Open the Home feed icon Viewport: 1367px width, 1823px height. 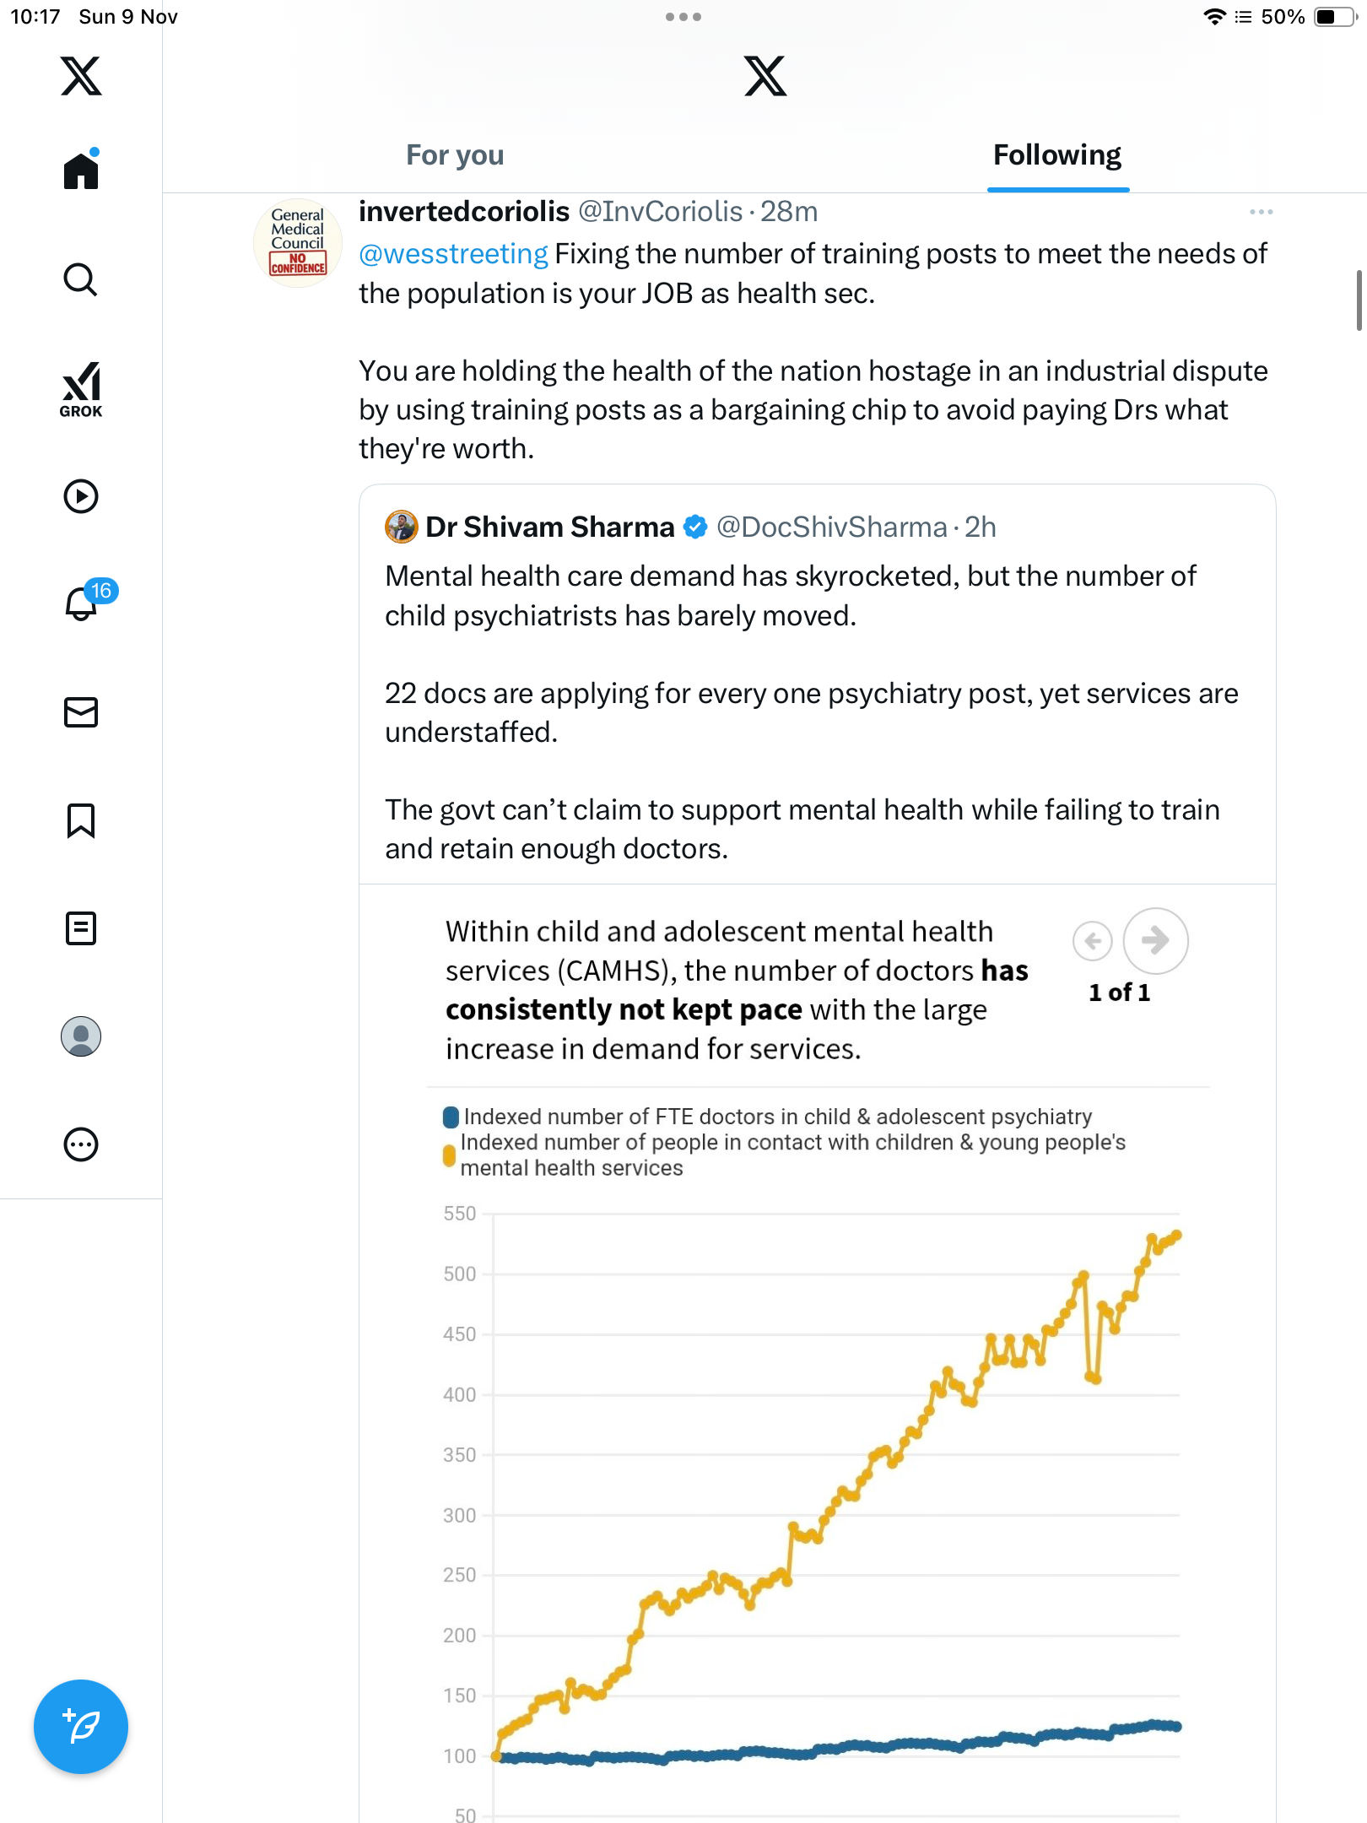coord(81,170)
